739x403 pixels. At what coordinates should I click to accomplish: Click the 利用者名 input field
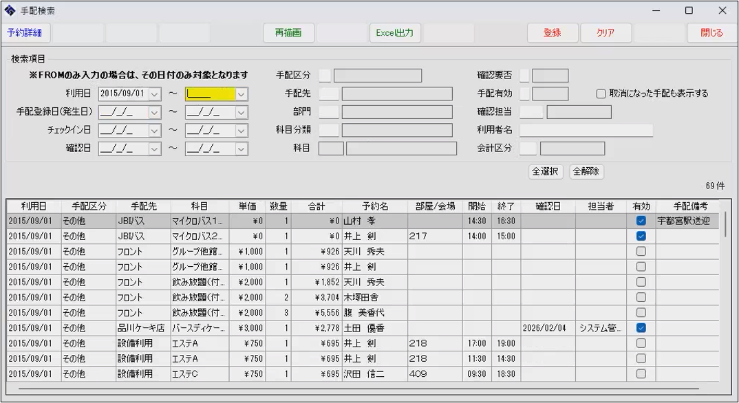coord(586,131)
